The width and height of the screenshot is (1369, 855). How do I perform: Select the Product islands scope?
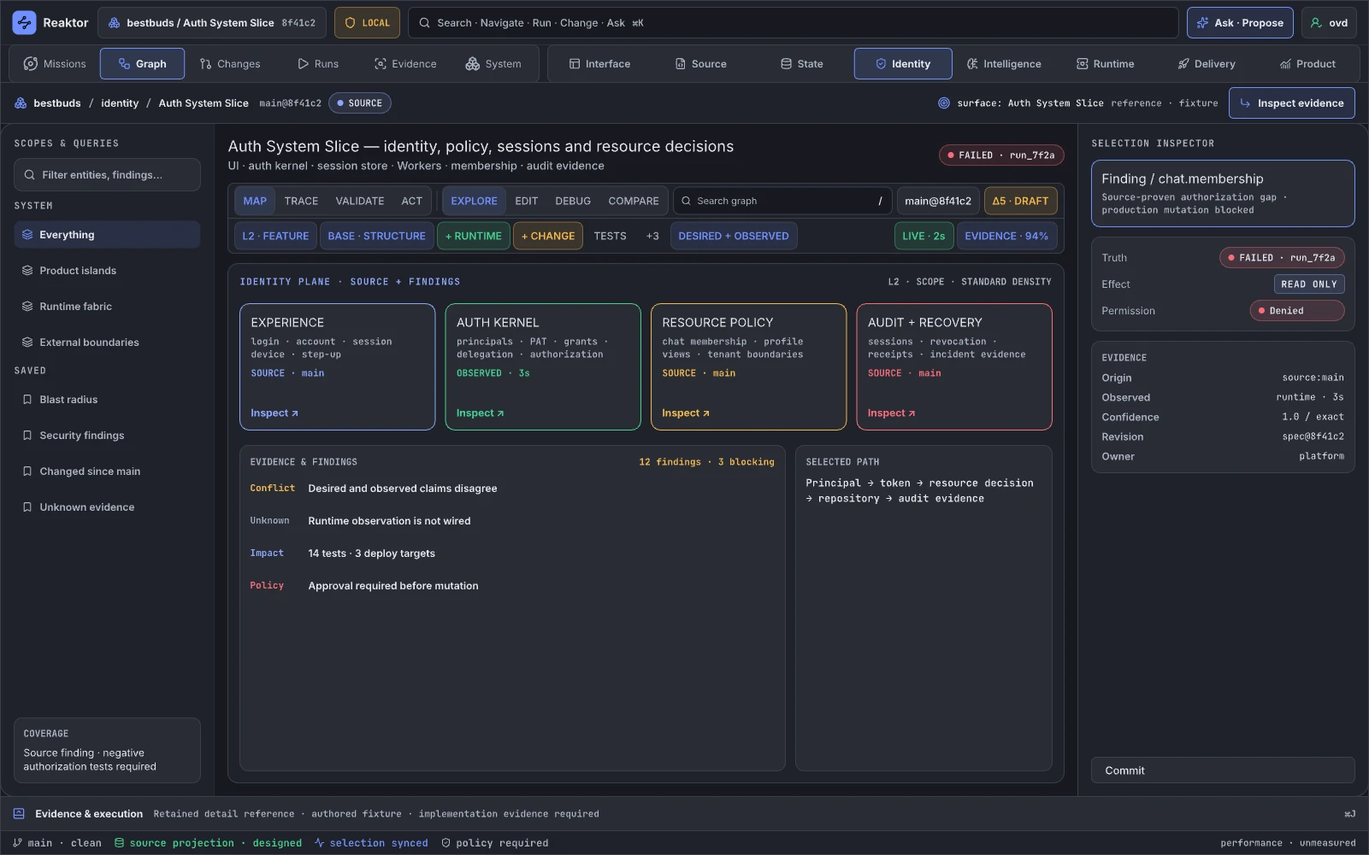tap(107, 271)
